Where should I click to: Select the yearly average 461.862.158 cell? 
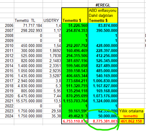click(131, 121)
